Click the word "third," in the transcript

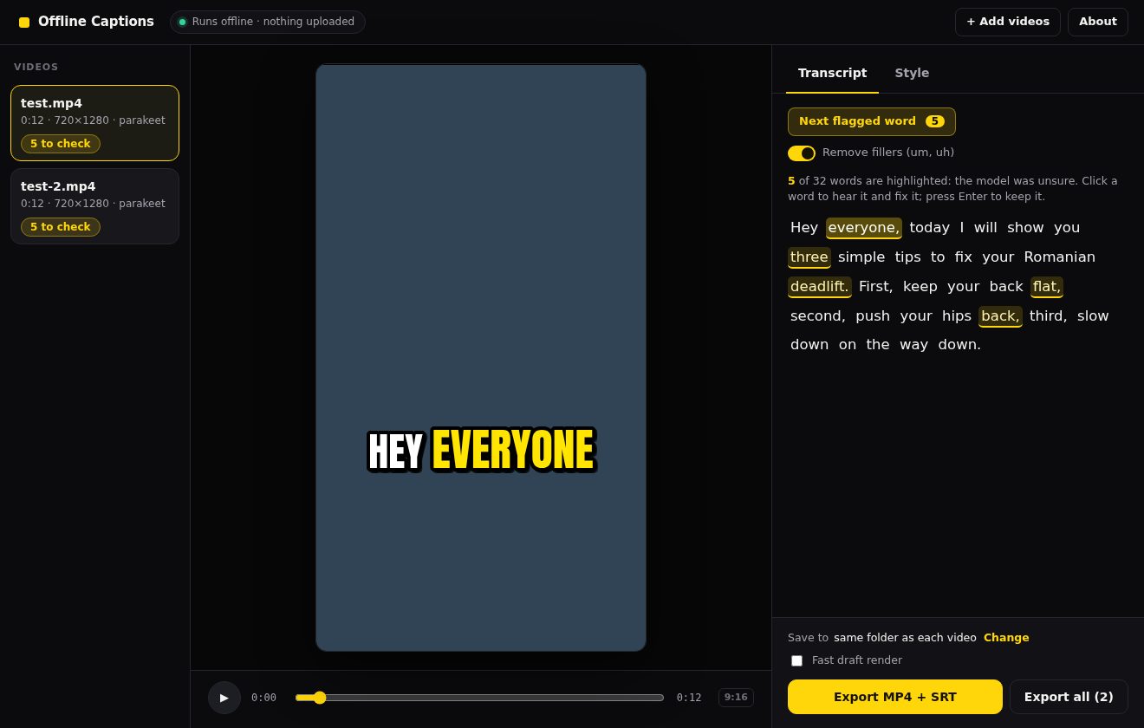[1049, 316]
